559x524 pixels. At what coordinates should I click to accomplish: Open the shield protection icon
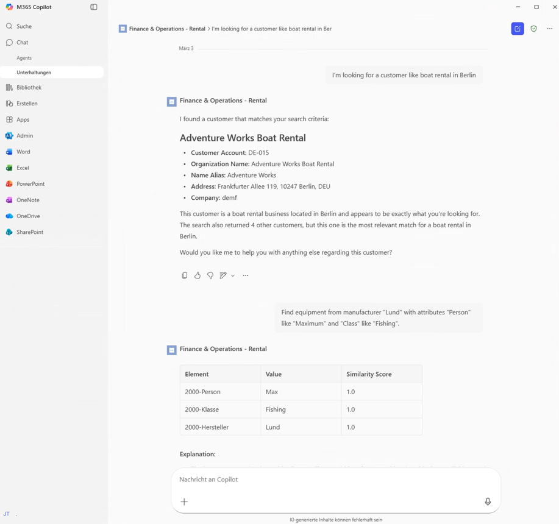[533, 29]
